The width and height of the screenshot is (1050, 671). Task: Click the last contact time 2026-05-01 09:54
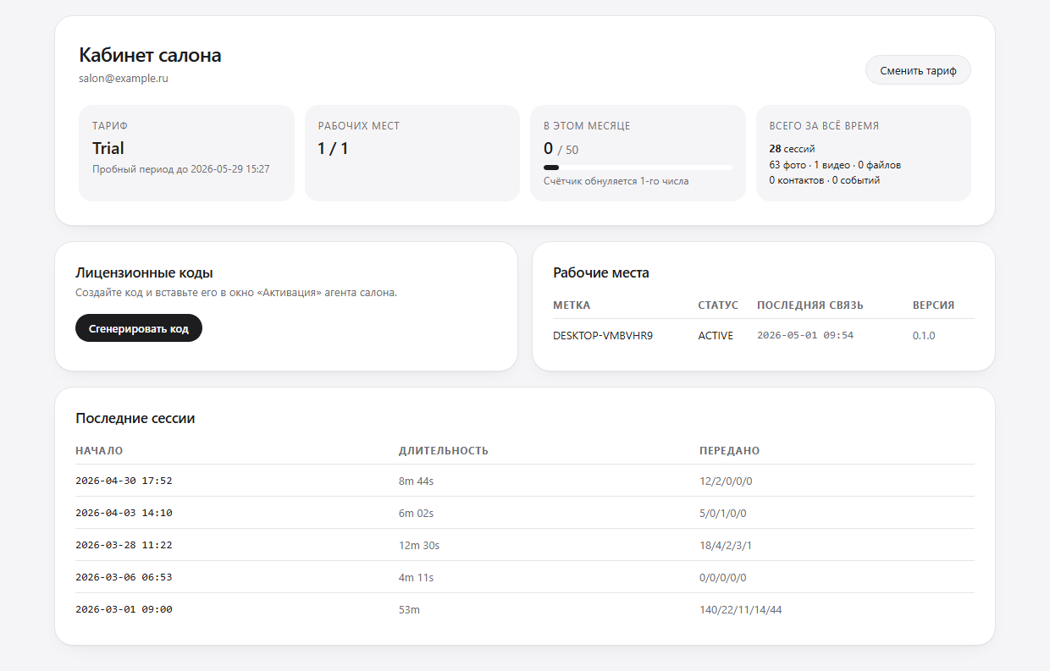(805, 335)
